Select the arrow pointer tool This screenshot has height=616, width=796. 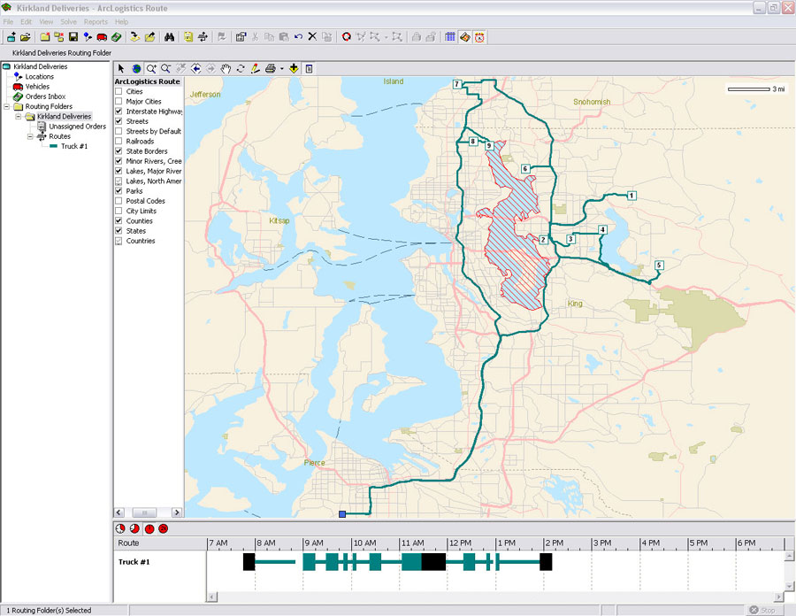click(122, 68)
